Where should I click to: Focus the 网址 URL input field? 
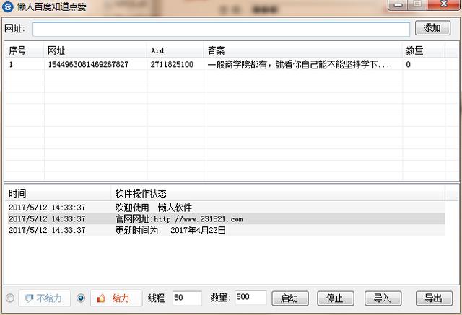(x=221, y=29)
